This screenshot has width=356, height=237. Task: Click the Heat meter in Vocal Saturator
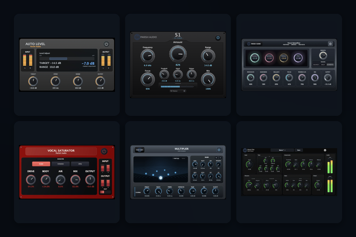click(105, 192)
